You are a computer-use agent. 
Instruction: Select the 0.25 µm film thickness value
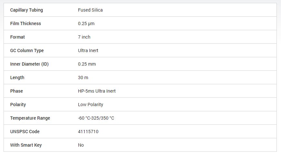pos(86,23)
